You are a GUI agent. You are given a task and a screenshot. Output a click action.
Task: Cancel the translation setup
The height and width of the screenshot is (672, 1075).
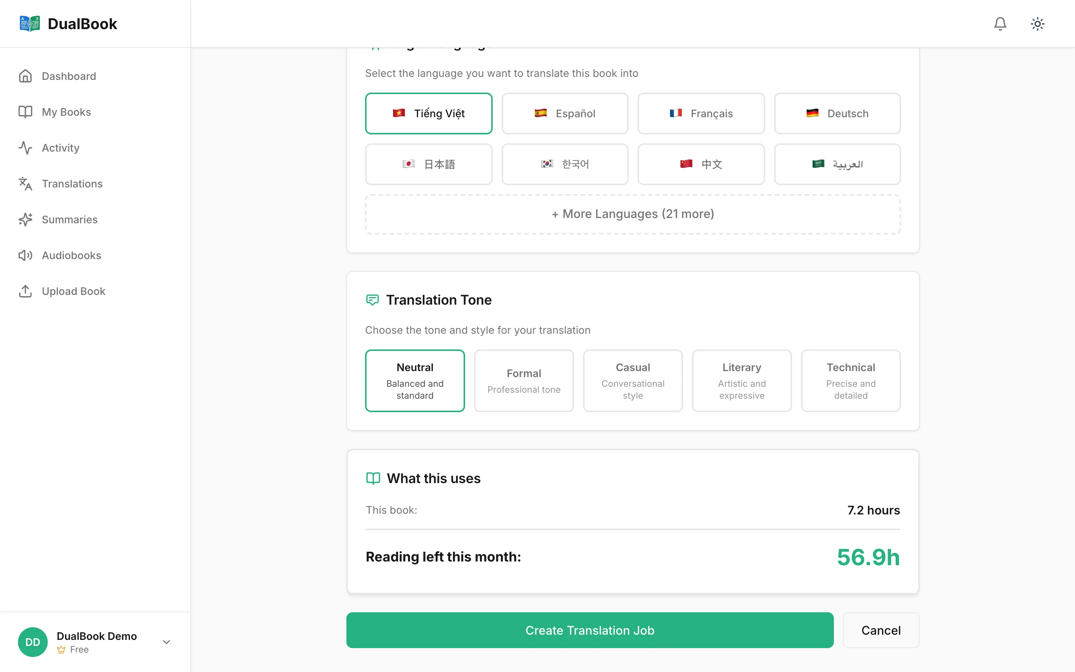point(881,630)
